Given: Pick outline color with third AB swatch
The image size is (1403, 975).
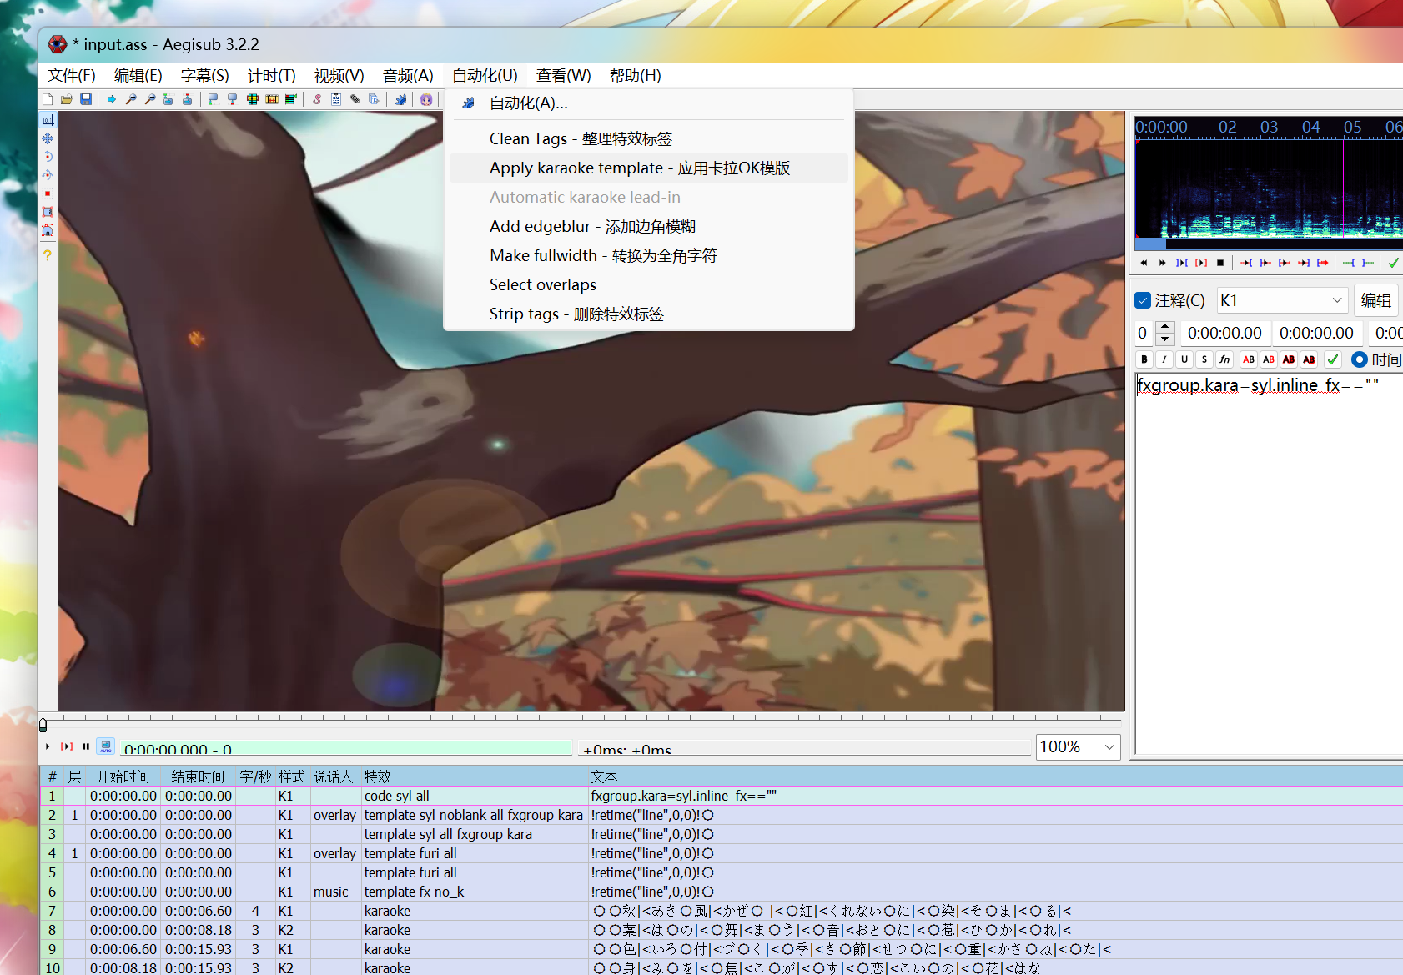Looking at the screenshot, I should (x=1289, y=359).
